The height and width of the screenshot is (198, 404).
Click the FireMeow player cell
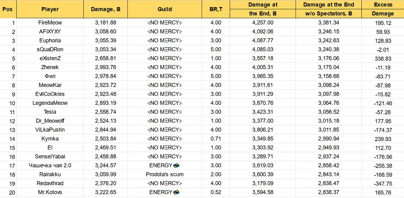tap(50, 22)
